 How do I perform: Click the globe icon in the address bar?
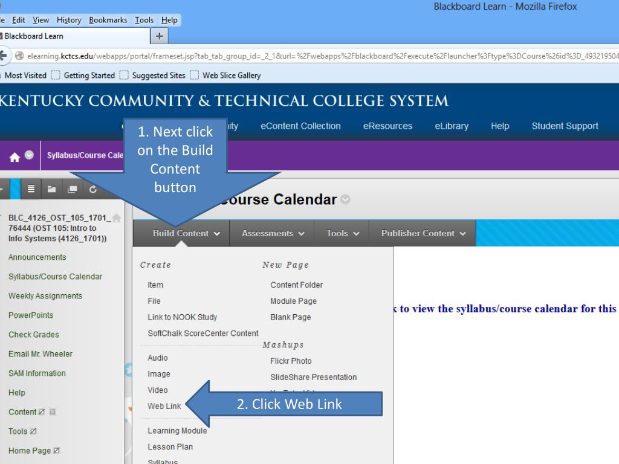click(19, 56)
